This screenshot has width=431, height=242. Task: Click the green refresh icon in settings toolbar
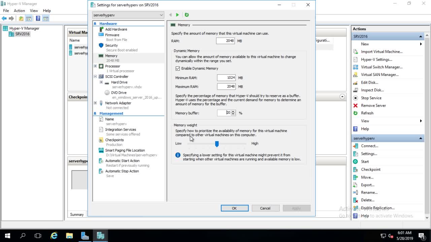coord(187,15)
